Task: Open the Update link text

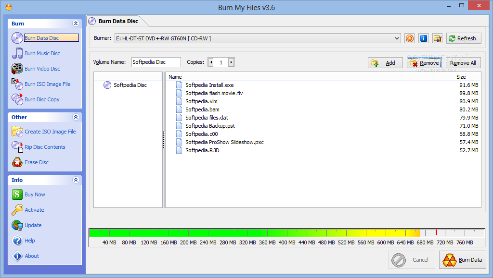Action: (x=33, y=225)
